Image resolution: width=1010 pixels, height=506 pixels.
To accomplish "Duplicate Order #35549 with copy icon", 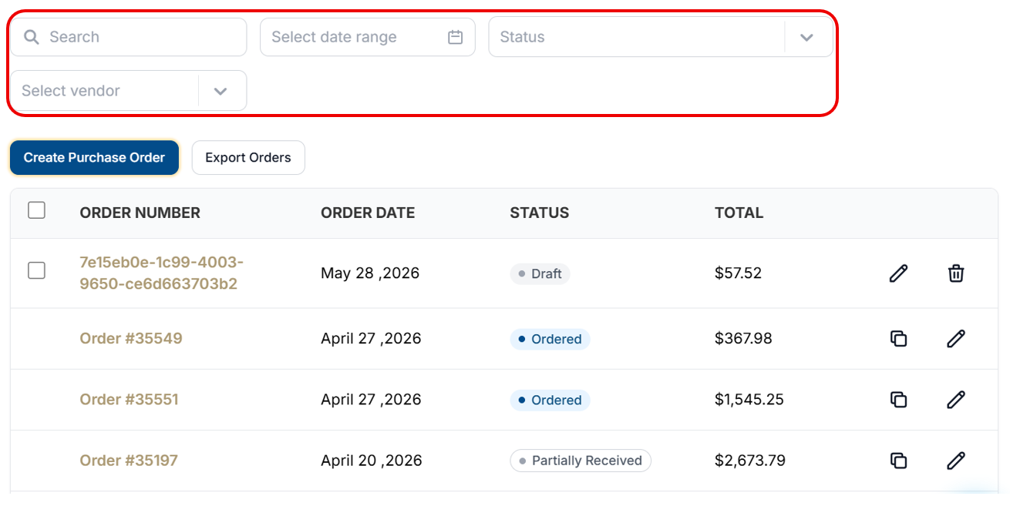I will coord(898,338).
